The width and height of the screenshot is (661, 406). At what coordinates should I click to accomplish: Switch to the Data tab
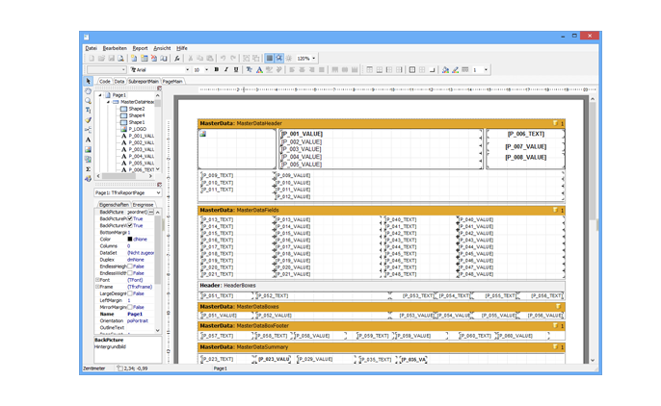point(119,82)
